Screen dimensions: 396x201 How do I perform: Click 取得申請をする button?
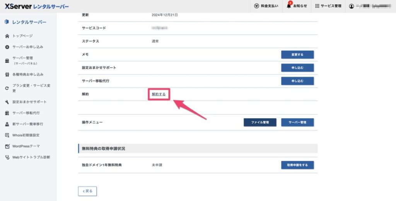click(297, 165)
